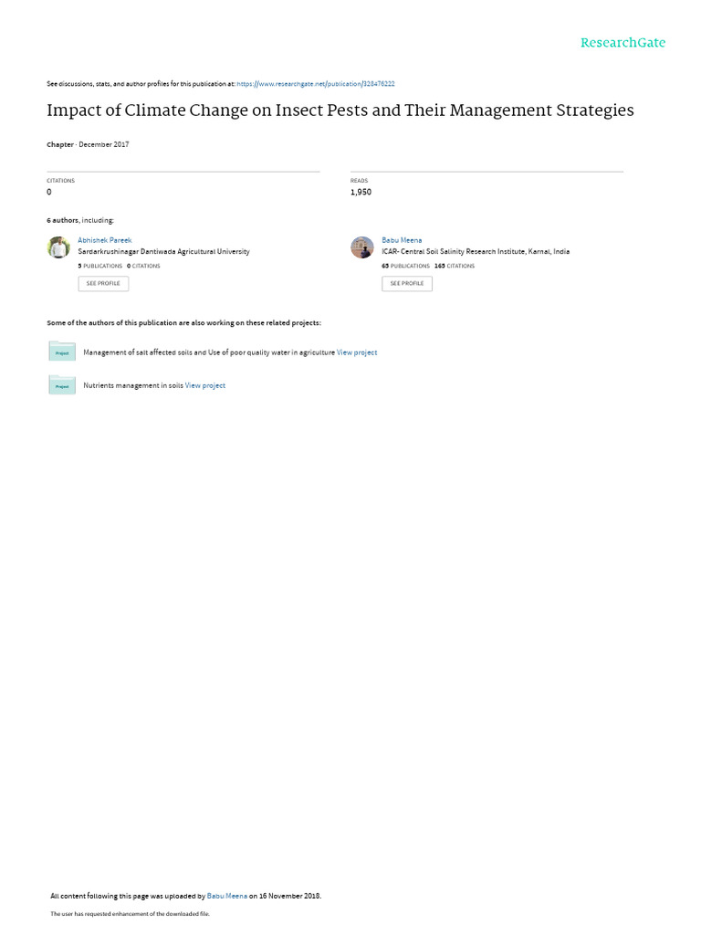Open View project for Nutrients management
The width and height of the screenshot is (701, 935).
[205, 386]
